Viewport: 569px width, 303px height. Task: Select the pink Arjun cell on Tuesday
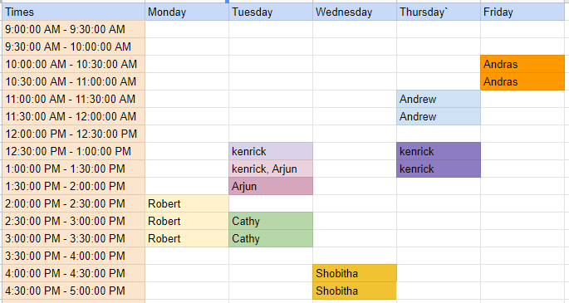(271, 186)
